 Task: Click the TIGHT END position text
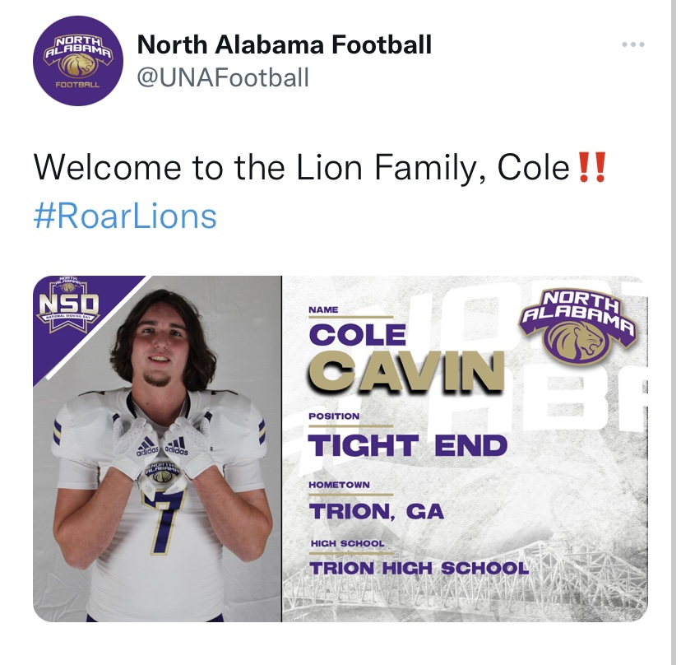pos(407,445)
